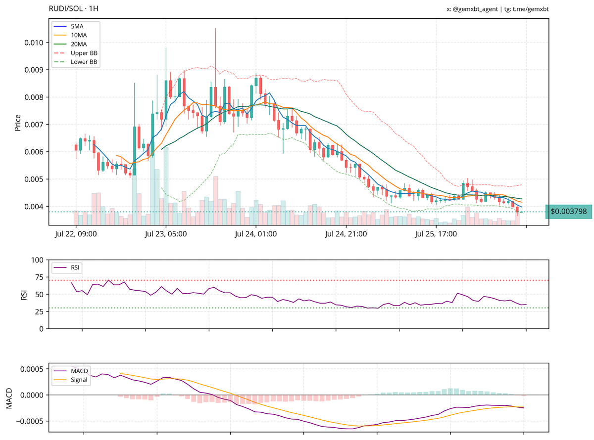Click the MACD legend entry
The image size is (594, 440).
tap(71, 371)
